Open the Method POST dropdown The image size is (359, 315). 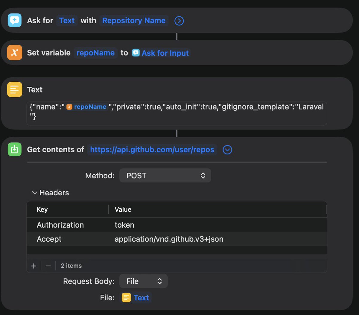point(165,176)
